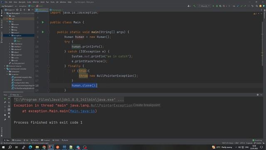Stop process in Run panel sidebar
266x150 pixels.
pos(5,115)
